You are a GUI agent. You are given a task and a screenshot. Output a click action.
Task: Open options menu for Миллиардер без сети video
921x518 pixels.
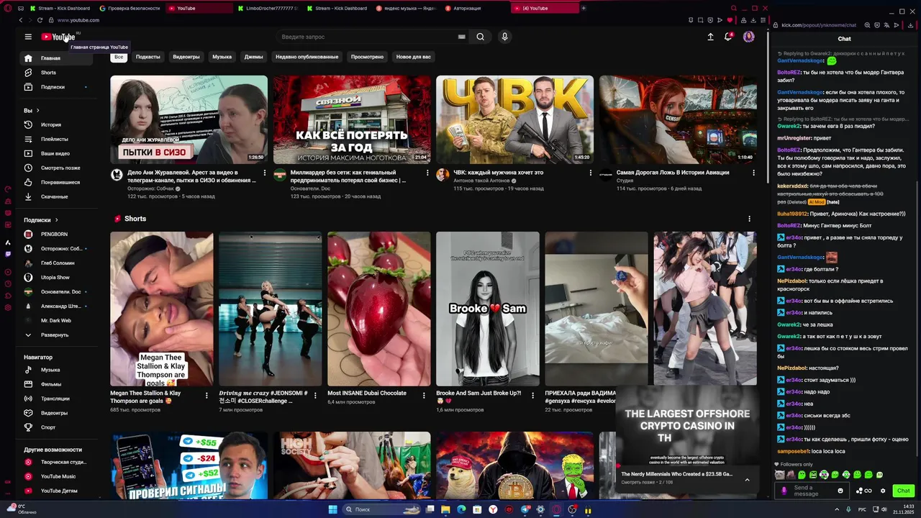[x=427, y=173]
